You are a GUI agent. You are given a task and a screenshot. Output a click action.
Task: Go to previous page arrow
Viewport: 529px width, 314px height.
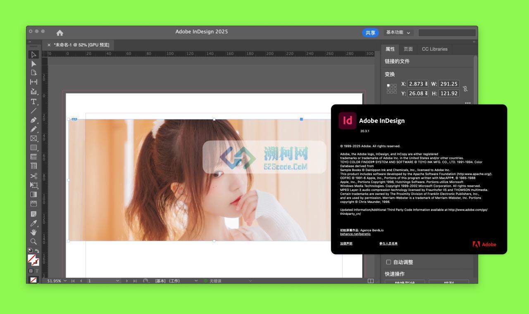(x=81, y=281)
